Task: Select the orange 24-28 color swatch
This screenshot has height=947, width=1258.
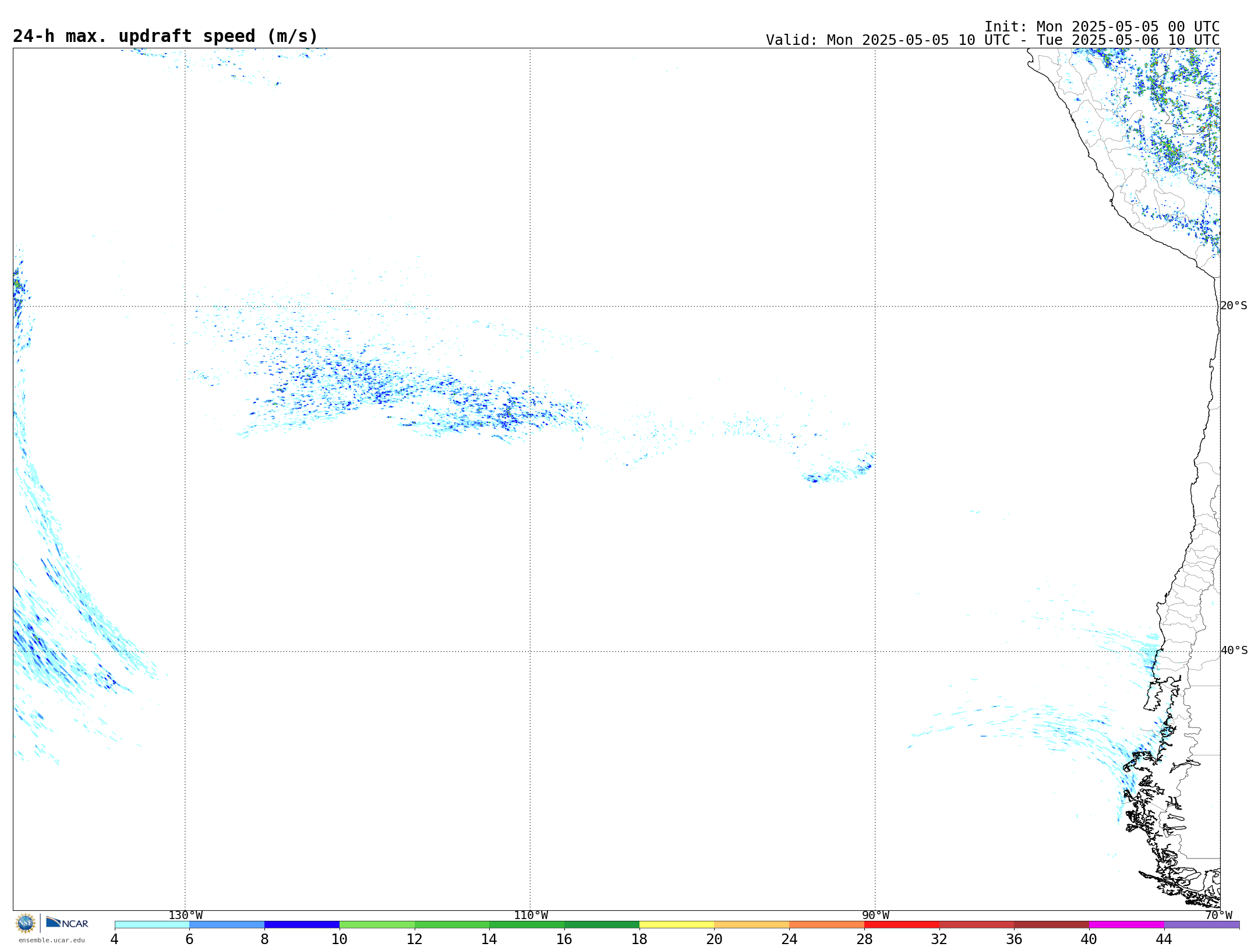Action: click(826, 925)
